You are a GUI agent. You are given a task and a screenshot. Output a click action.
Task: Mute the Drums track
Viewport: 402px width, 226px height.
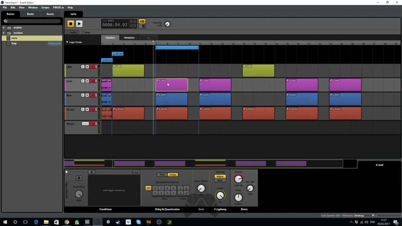87,109
